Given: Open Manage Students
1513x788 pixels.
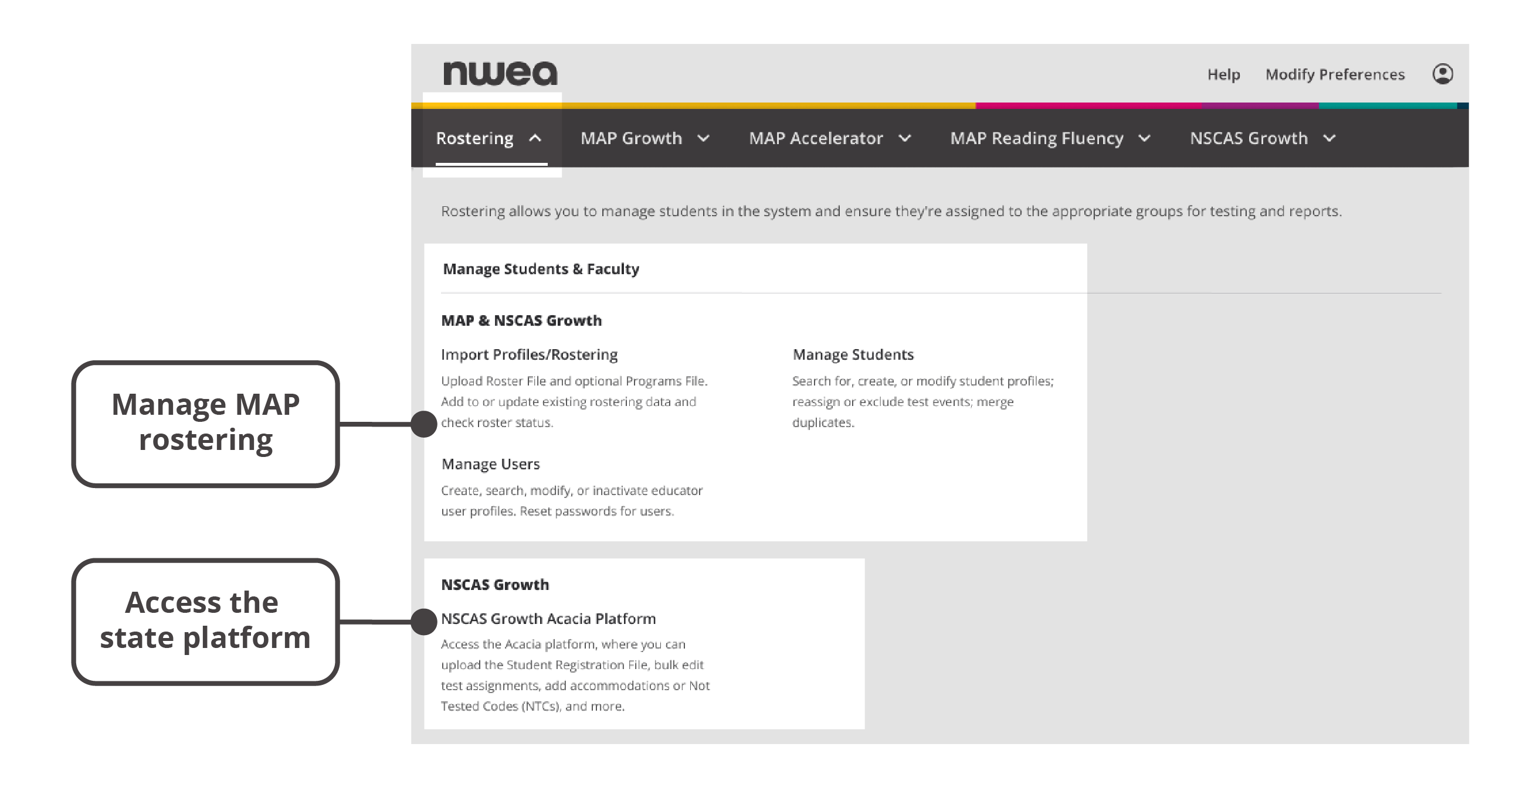Looking at the screenshot, I should point(852,354).
